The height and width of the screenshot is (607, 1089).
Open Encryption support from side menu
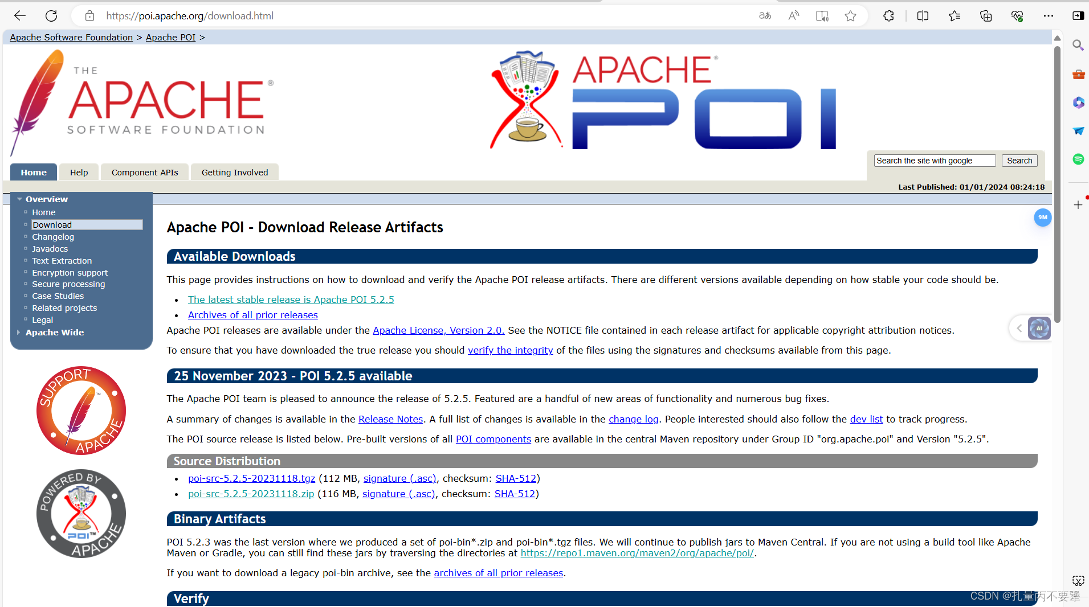[70, 273]
